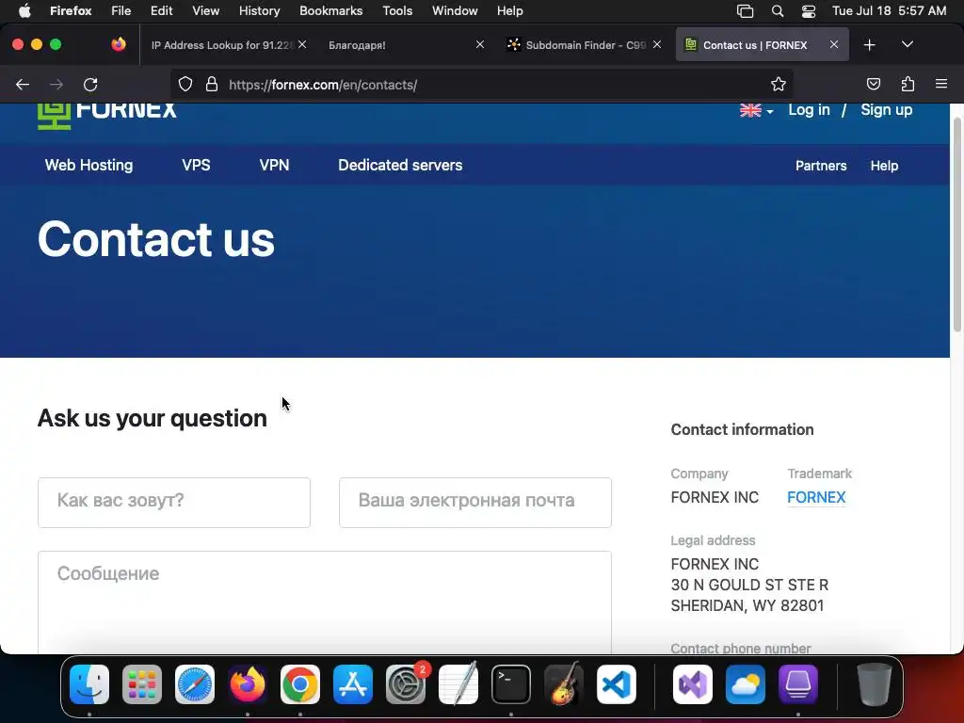Viewport: 964px width, 723px height.
Task: Click the Sign up link
Action: point(886,110)
